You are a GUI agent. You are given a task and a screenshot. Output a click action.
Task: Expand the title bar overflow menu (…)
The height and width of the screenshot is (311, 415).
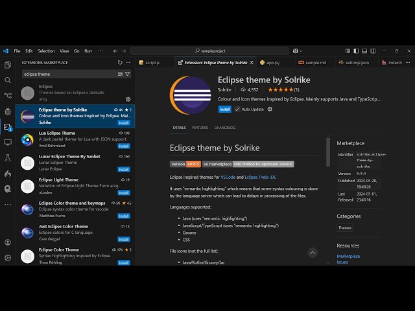(99, 51)
